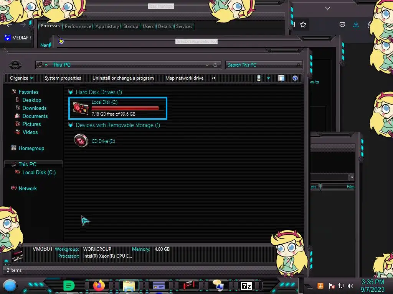Viewport: 393px width, 294px height.
Task: Switch to Performance tab in Task Manager
Action: 78,26
